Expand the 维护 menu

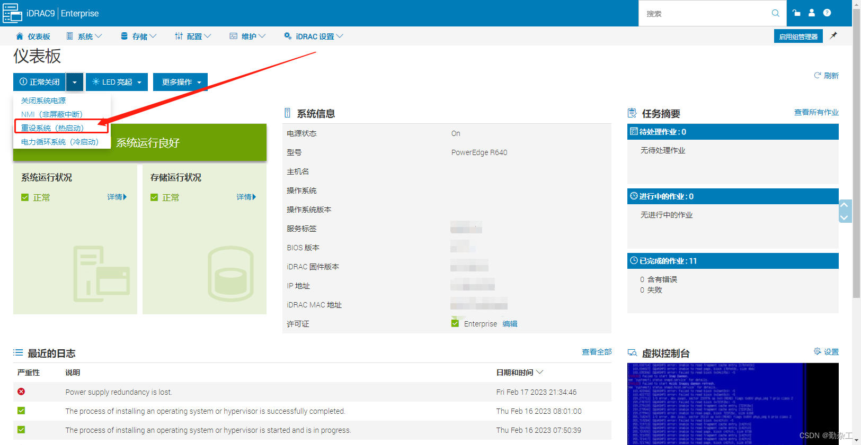[247, 36]
